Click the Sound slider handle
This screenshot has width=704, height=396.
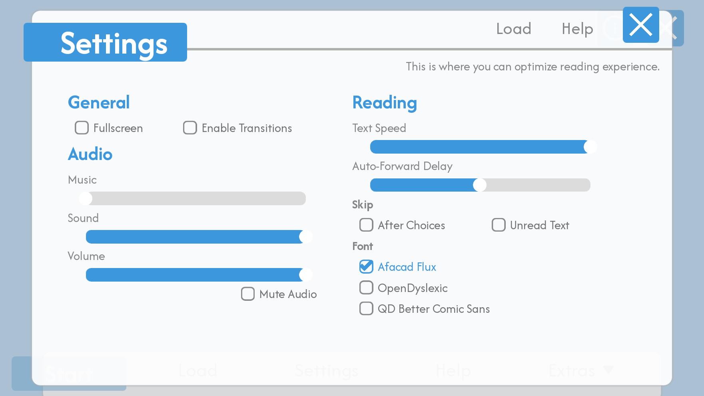point(306,237)
